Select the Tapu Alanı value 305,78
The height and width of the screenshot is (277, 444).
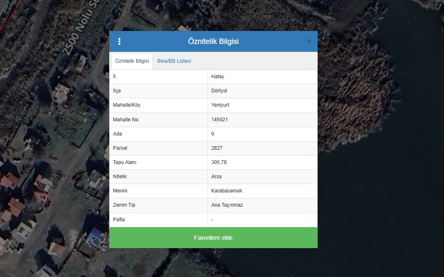219,162
